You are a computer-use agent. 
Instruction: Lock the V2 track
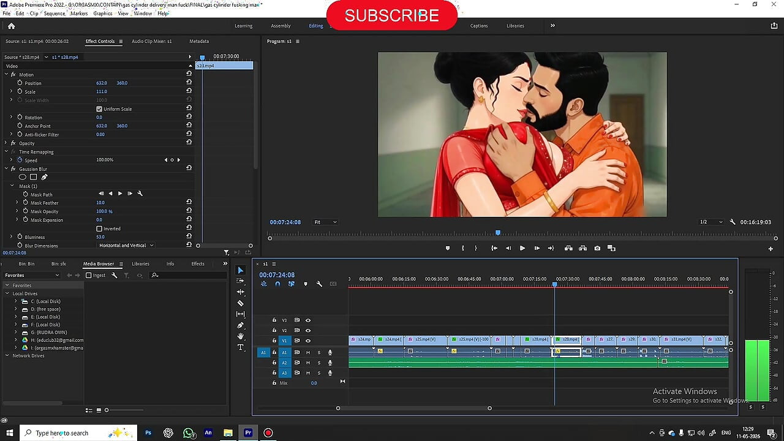tap(274, 330)
